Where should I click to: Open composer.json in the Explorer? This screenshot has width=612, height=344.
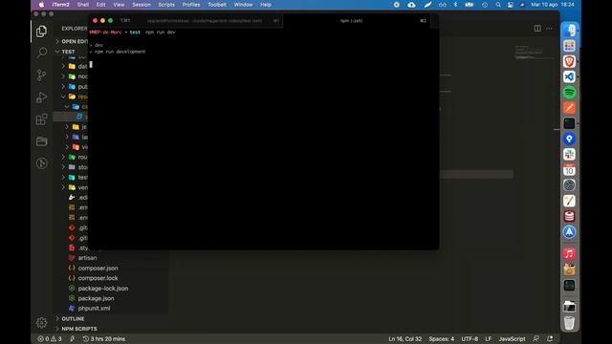point(98,268)
